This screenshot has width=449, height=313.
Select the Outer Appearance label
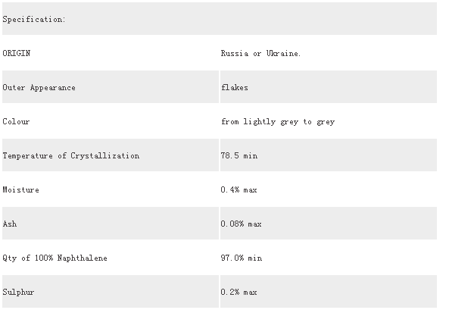point(39,87)
